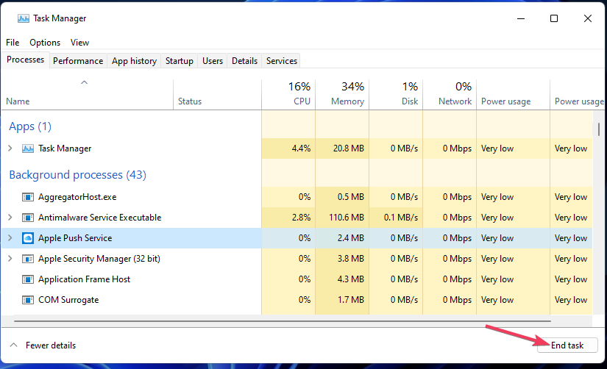The height and width of the screenshot is (369, 607).
Task: Switch to the Performance tab
Action: click(78, 61)
